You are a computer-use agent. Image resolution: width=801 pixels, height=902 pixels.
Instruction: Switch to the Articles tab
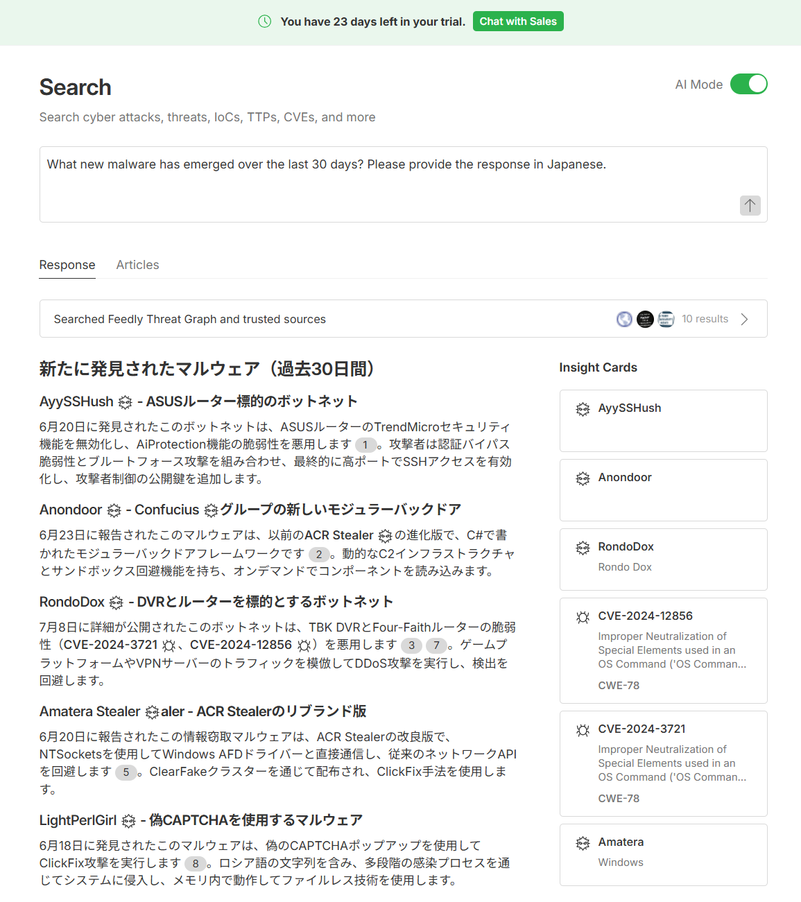pos(137,265)
